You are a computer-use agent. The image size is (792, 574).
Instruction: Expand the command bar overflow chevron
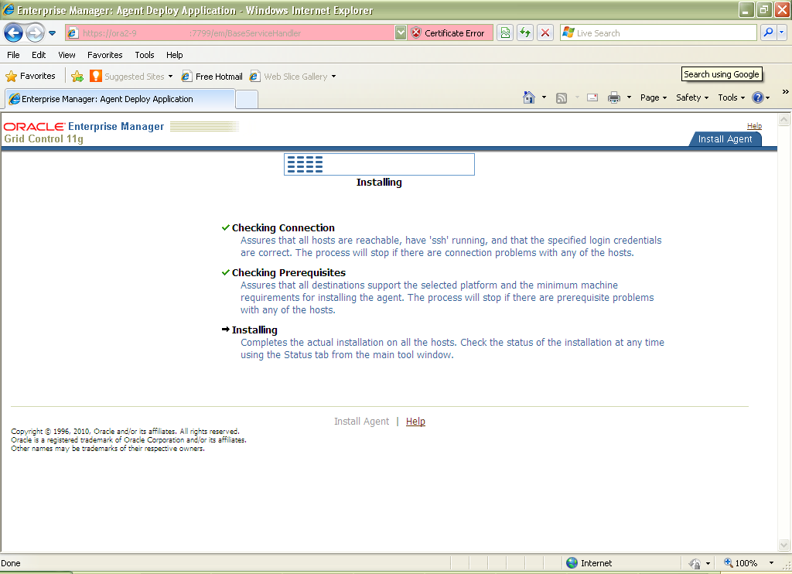786,91
